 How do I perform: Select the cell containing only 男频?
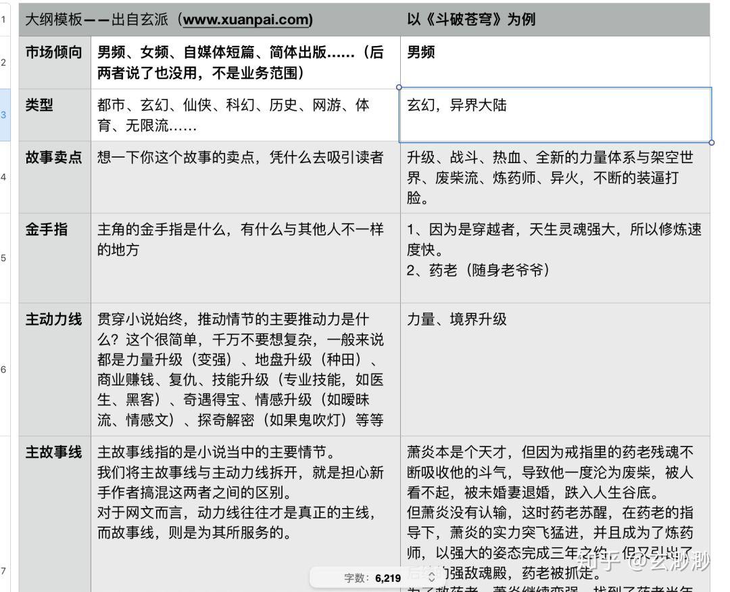pos(555,62)
